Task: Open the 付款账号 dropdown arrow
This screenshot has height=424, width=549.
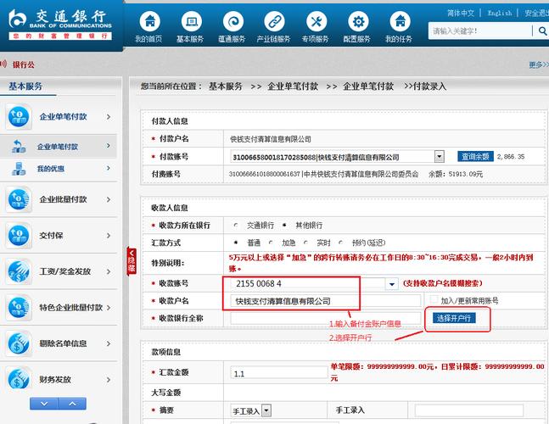Action: 440,156
